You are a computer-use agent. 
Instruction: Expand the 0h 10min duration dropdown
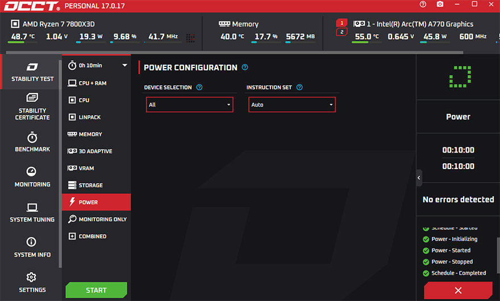tap(97, 66)
